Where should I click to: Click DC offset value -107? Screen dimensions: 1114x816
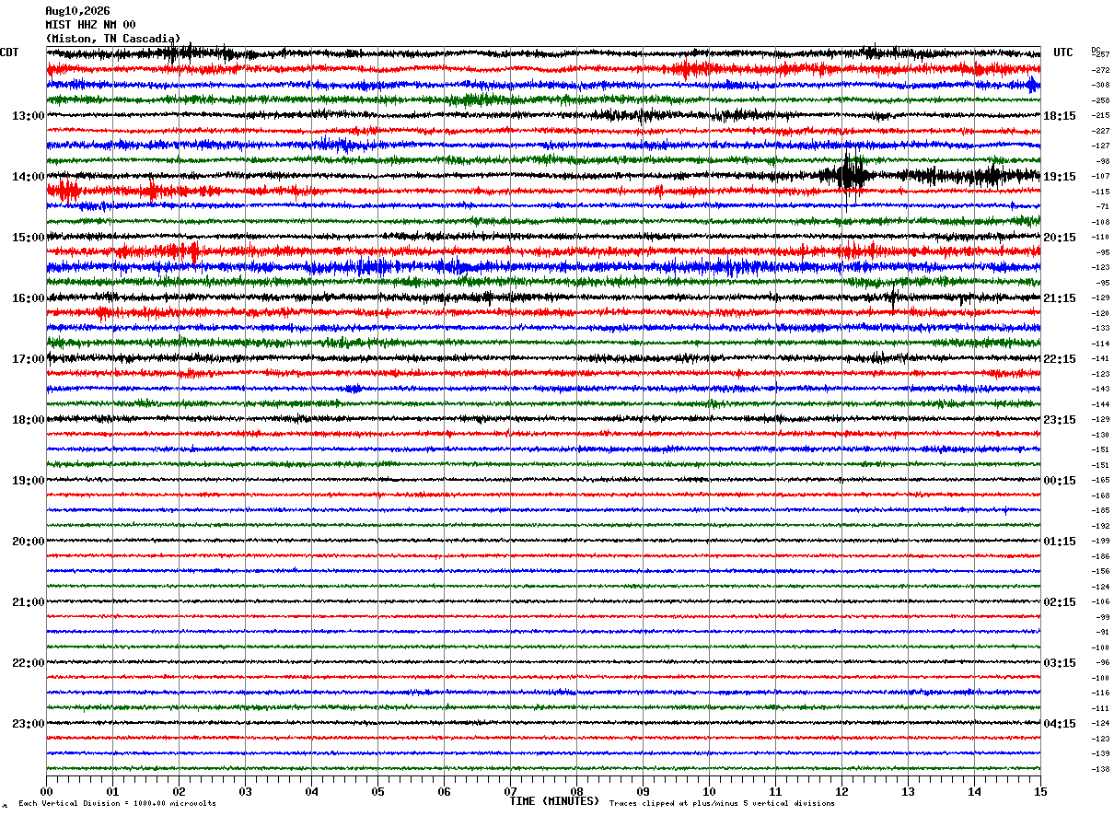[x=1100, y=176]
